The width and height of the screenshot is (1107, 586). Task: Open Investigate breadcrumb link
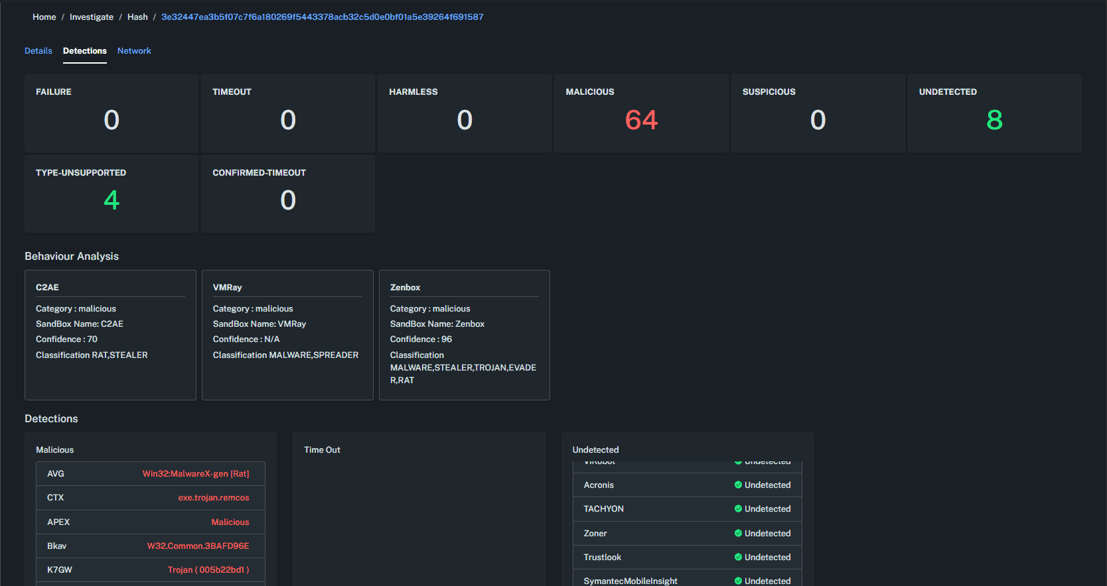pyautogui.click(x=92, y=17)
